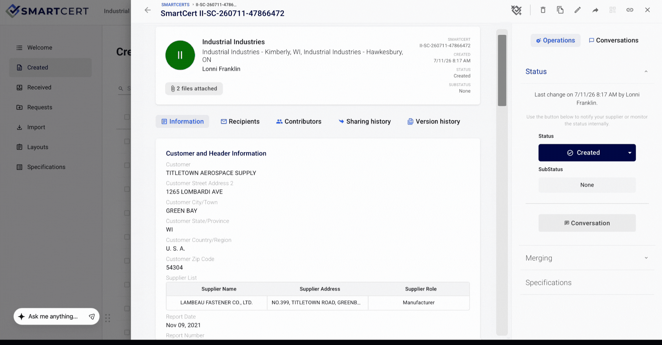
Task: Select the Information tab
Action: click(182, 121)
